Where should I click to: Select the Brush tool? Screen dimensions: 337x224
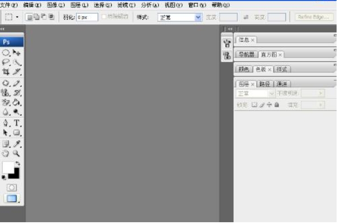click(x=17, y=83)
